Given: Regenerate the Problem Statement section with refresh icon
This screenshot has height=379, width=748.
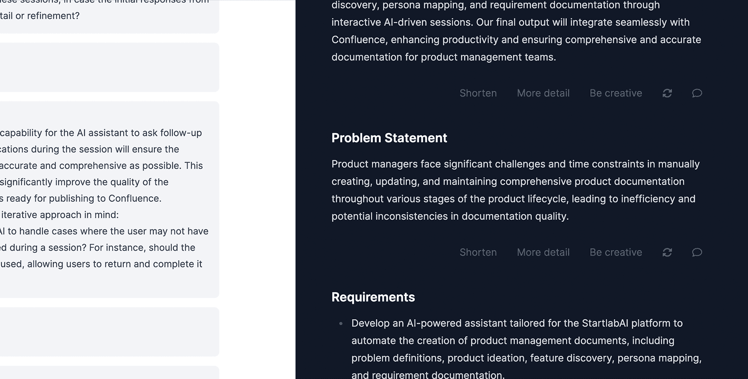Looking at the screenshot, I should pyautogui.click(x=667, y=252).
